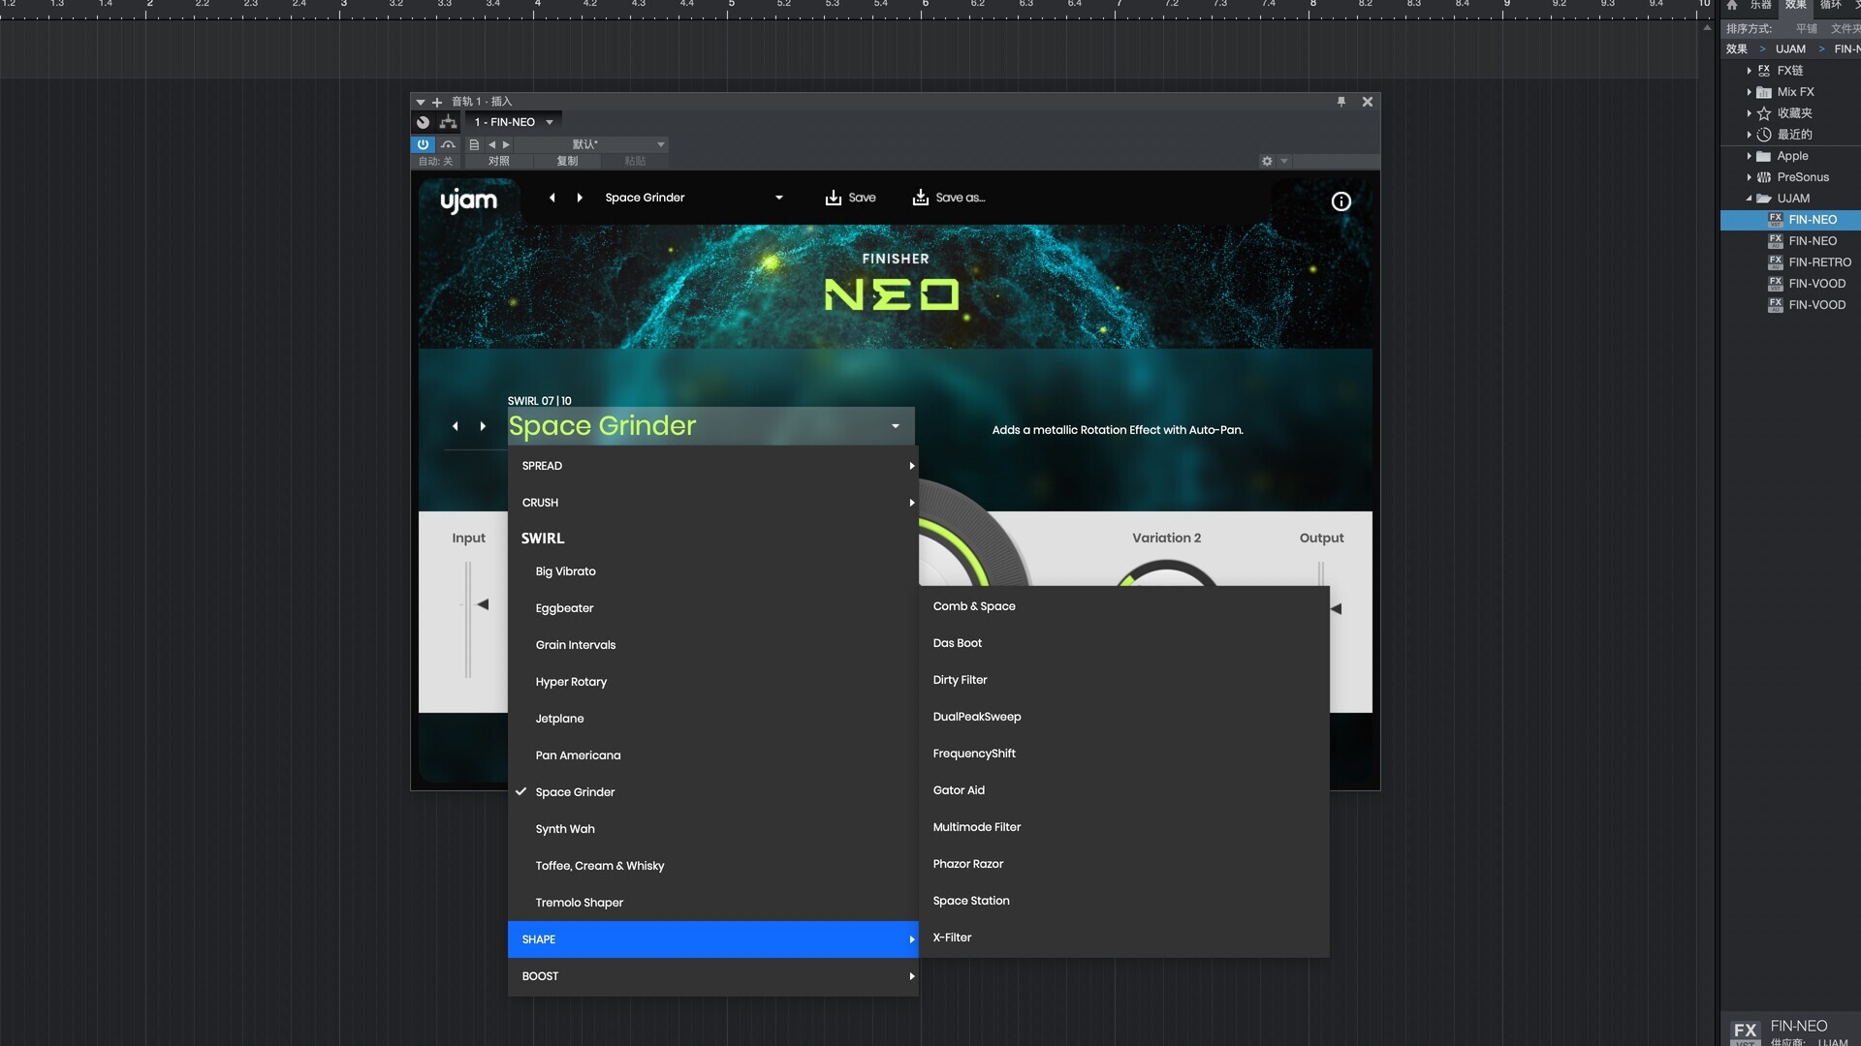
Task: Click the Save preset button
Action: (850, 198)
